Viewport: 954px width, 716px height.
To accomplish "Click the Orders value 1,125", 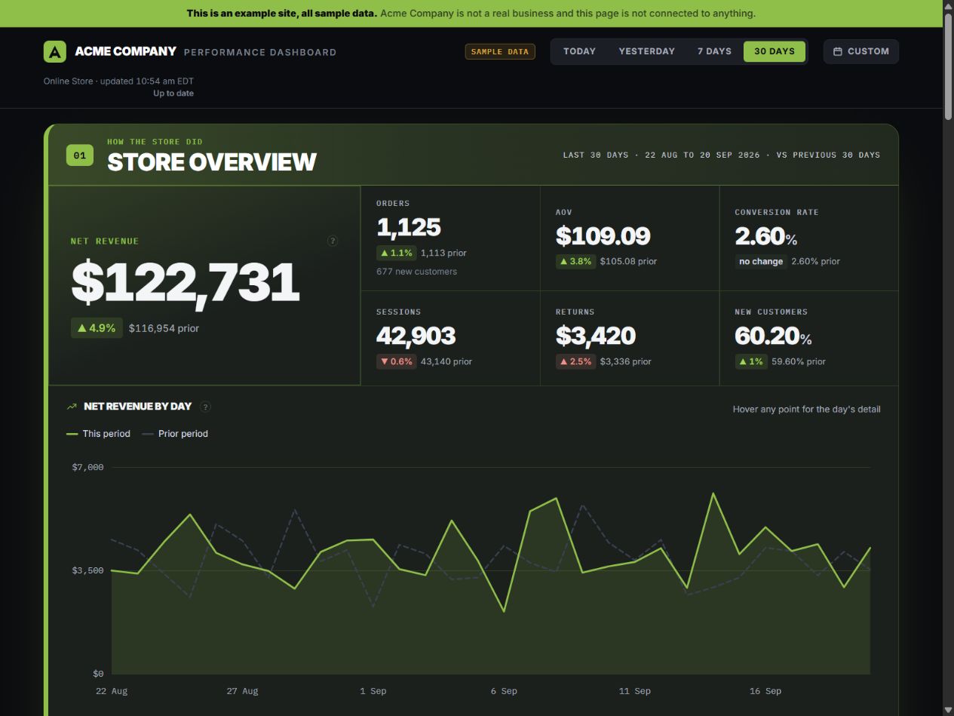I will tap(409, 227).
